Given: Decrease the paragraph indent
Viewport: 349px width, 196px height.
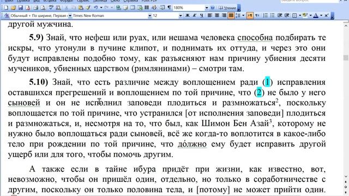Looking at the screenshot, I should (280, 15).
